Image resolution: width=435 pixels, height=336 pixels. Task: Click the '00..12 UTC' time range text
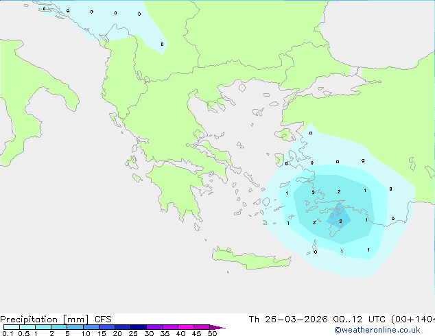(360, 320)
